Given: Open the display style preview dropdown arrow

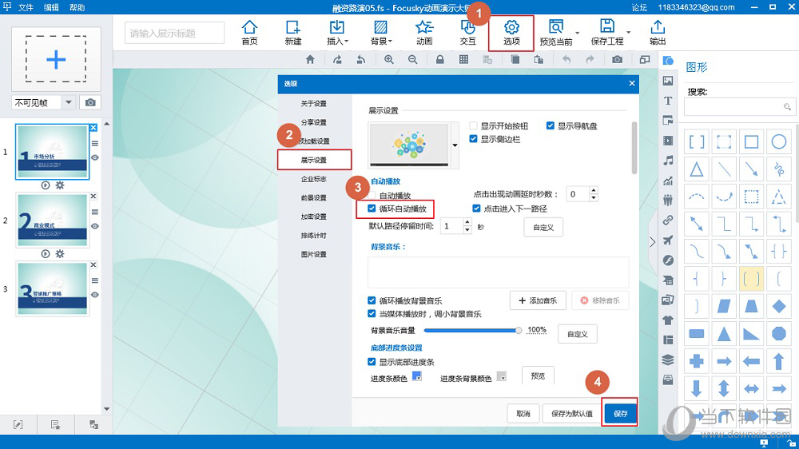Looking at the screenshot, I should pyautogui.click(x=455, y=145).
